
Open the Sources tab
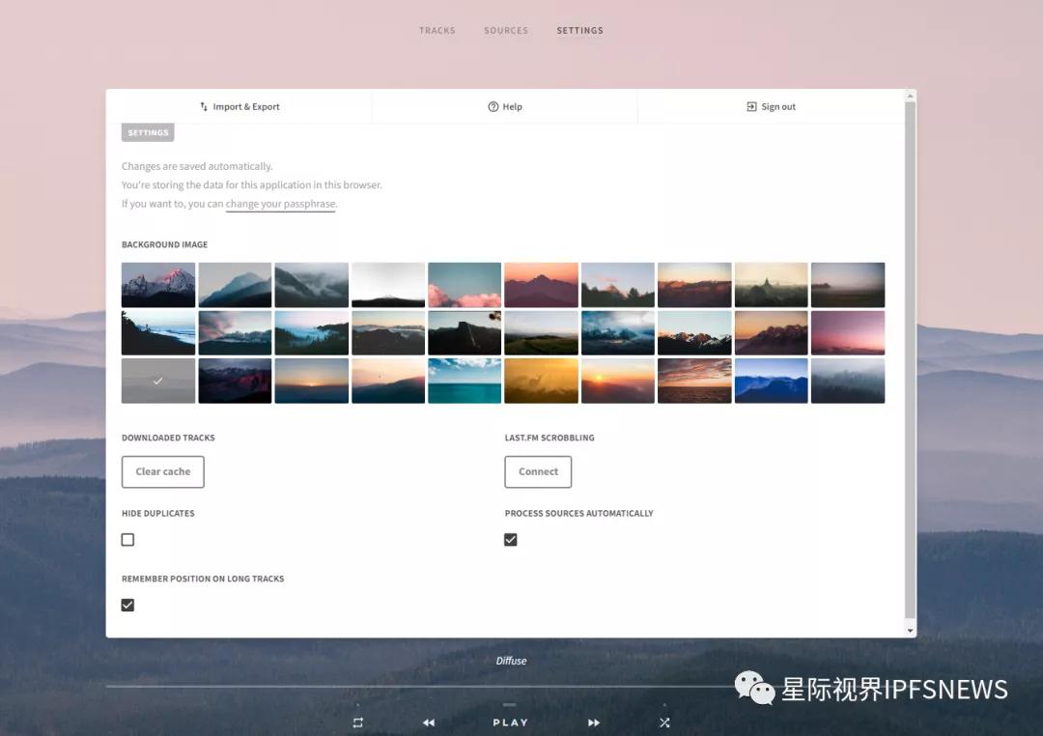(505, 30)
